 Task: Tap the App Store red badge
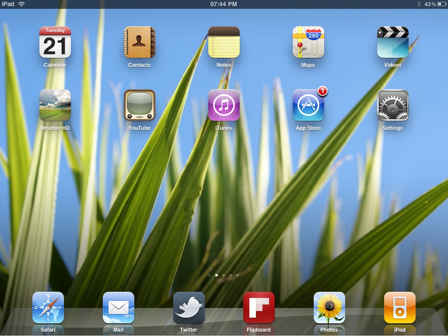click(x=322, y=91)
